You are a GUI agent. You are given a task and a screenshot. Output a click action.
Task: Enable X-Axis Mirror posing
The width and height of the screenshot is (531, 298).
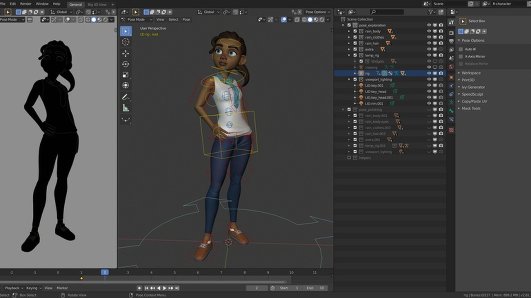(461, 56)
